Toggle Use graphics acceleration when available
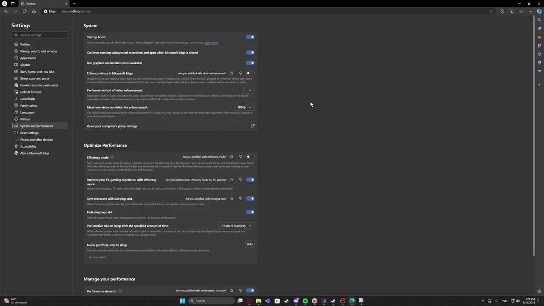The image size is (544, 306). click(250, 63)
